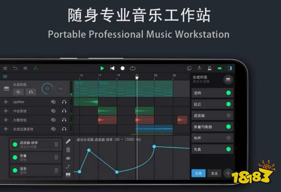Toggle the metronome icon
This screenshot has width=281, height=192.
click(209, 68)
